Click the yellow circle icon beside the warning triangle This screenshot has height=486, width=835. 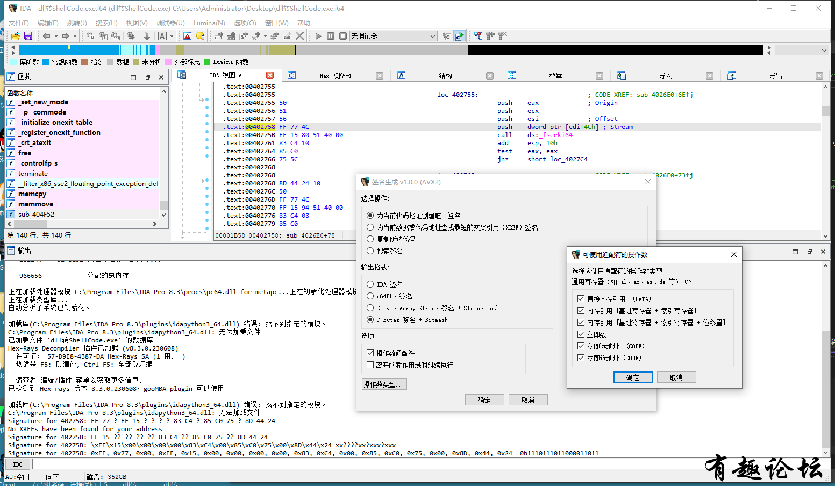pos(201,36)
